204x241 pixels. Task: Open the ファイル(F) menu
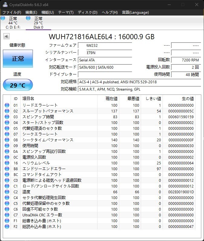[12, 12]
